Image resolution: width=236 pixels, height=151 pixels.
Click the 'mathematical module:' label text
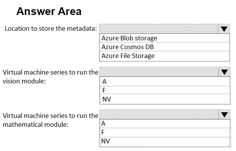tap(36, 124)
